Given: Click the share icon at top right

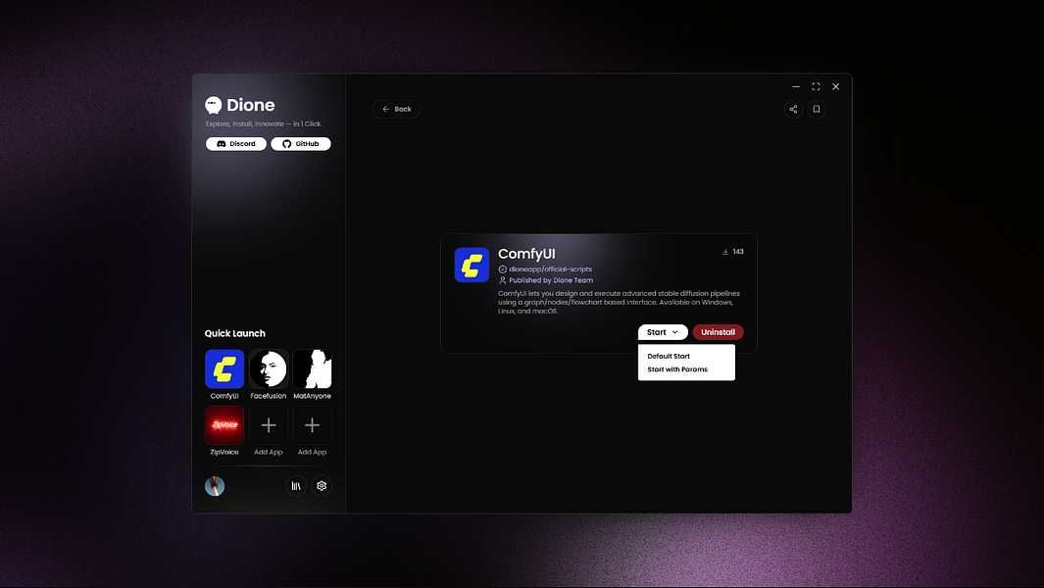Looking at the screenshot, I should point(793,109).
